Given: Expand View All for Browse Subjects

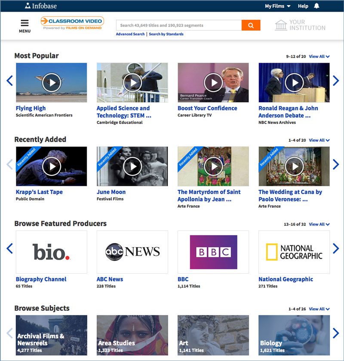Looking at the screenshot, I should coord(319,309).
